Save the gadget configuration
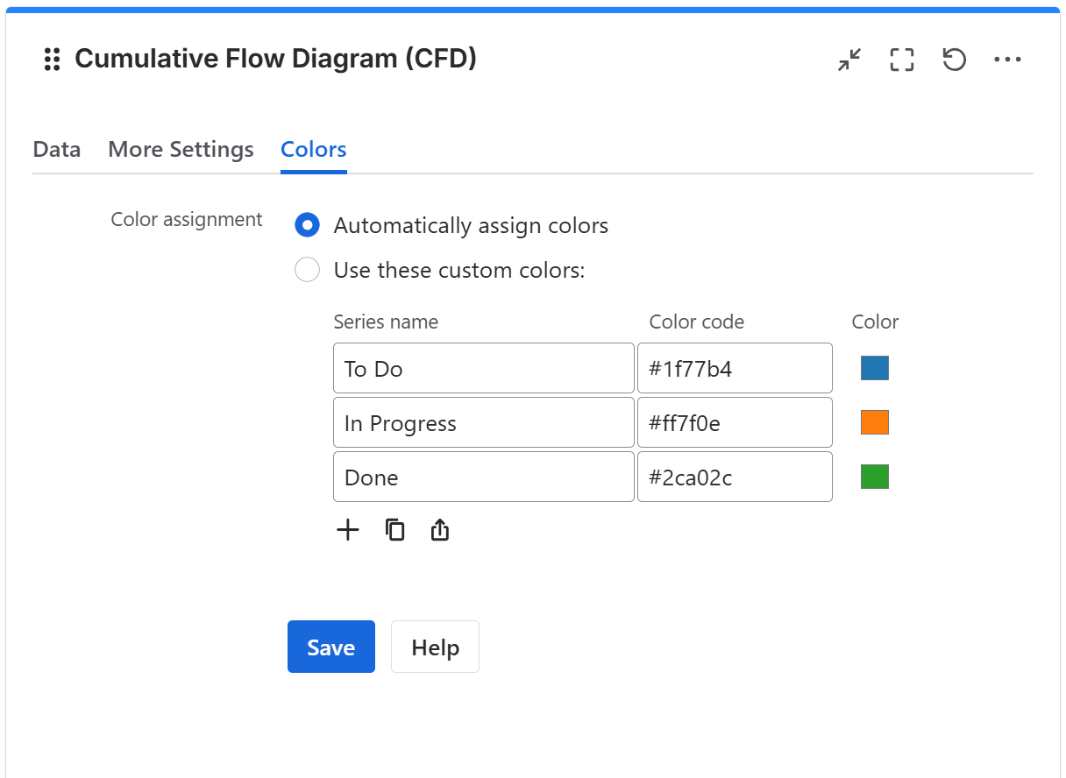This screenshot has height=778, width=1066. click(330, 647)
